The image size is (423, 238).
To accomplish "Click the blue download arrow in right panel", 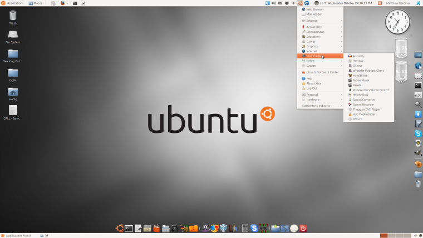I will coord(418,114).
